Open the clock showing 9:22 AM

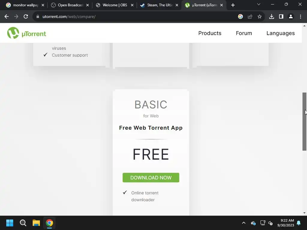[x=285, y=223]
